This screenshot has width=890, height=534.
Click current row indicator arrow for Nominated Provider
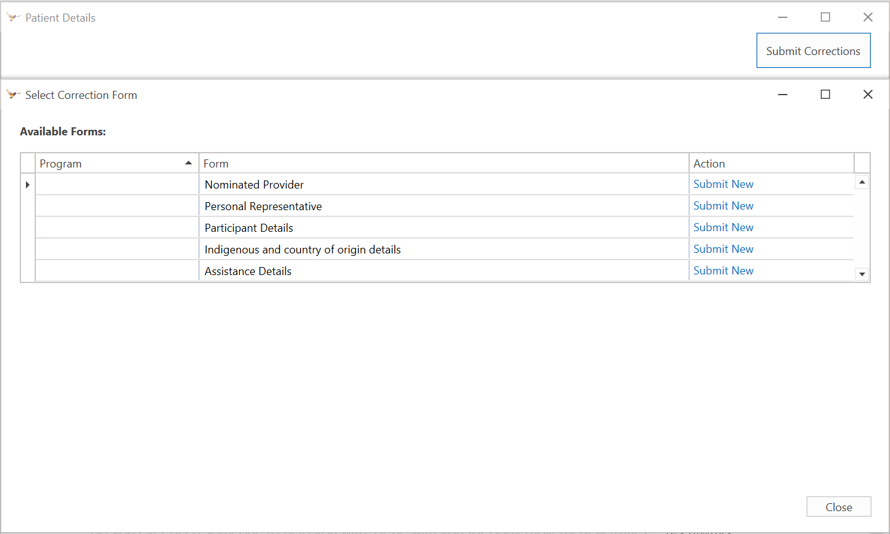point(28,184)
